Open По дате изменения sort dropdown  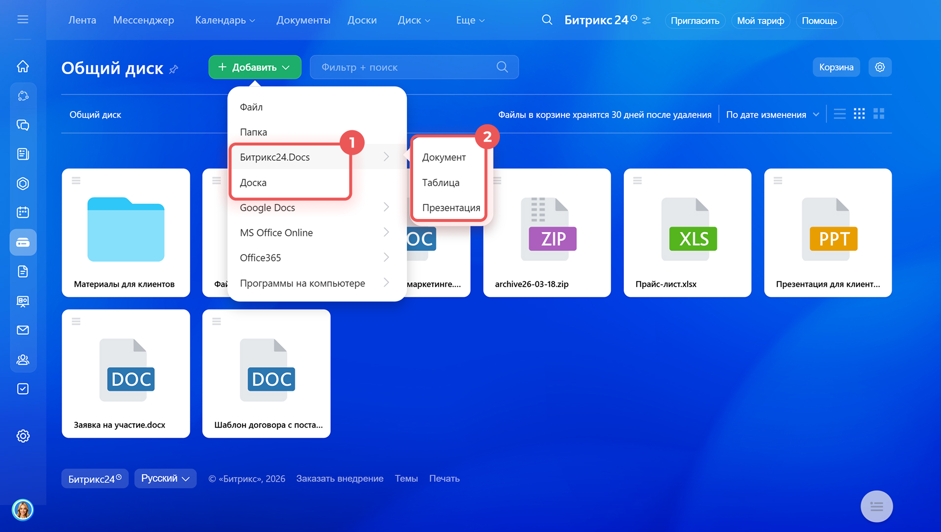click(x=772, y=115)
